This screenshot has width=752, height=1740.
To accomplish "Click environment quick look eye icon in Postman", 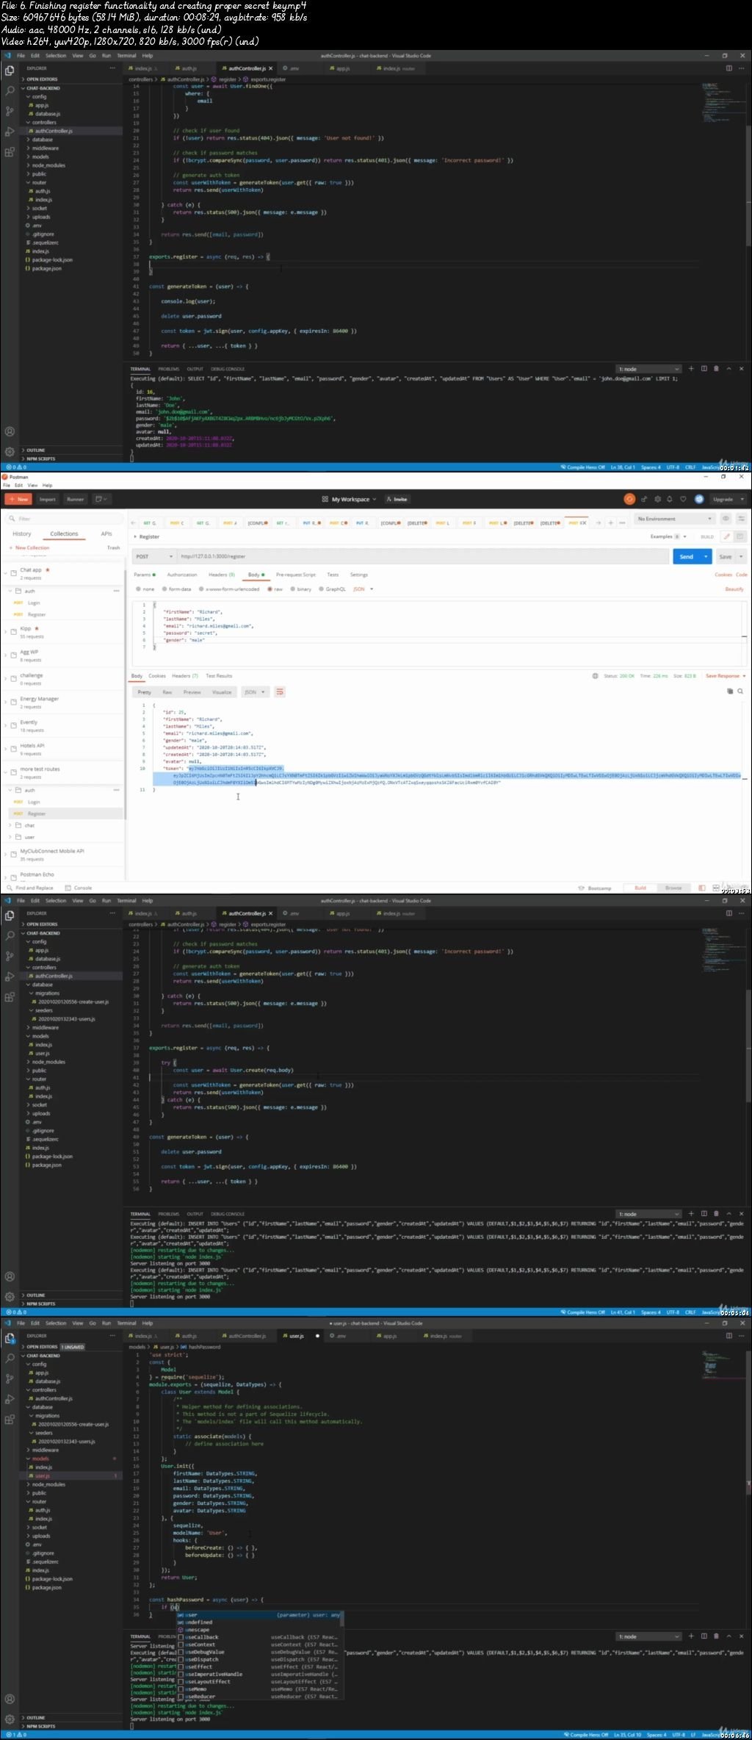I will coord(726,519).
